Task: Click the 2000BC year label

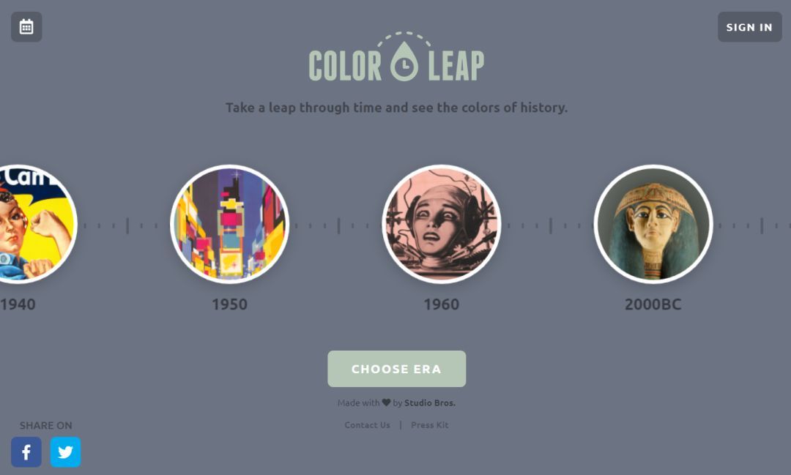Action: pos(653,304)
